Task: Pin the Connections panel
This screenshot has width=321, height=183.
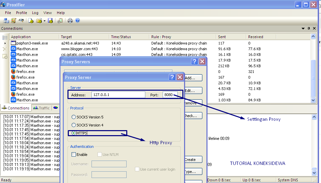Action: point(309,28)
